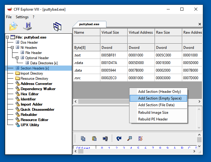Viewport: 211px width, 162px height.
Task: Click the .text section name cell
Action: tap(86, 55)
